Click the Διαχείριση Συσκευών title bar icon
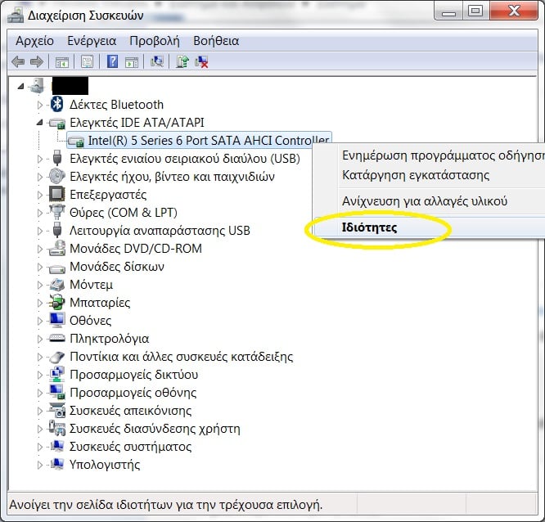Screen dimensions: 545x522 tap(15, 15)
